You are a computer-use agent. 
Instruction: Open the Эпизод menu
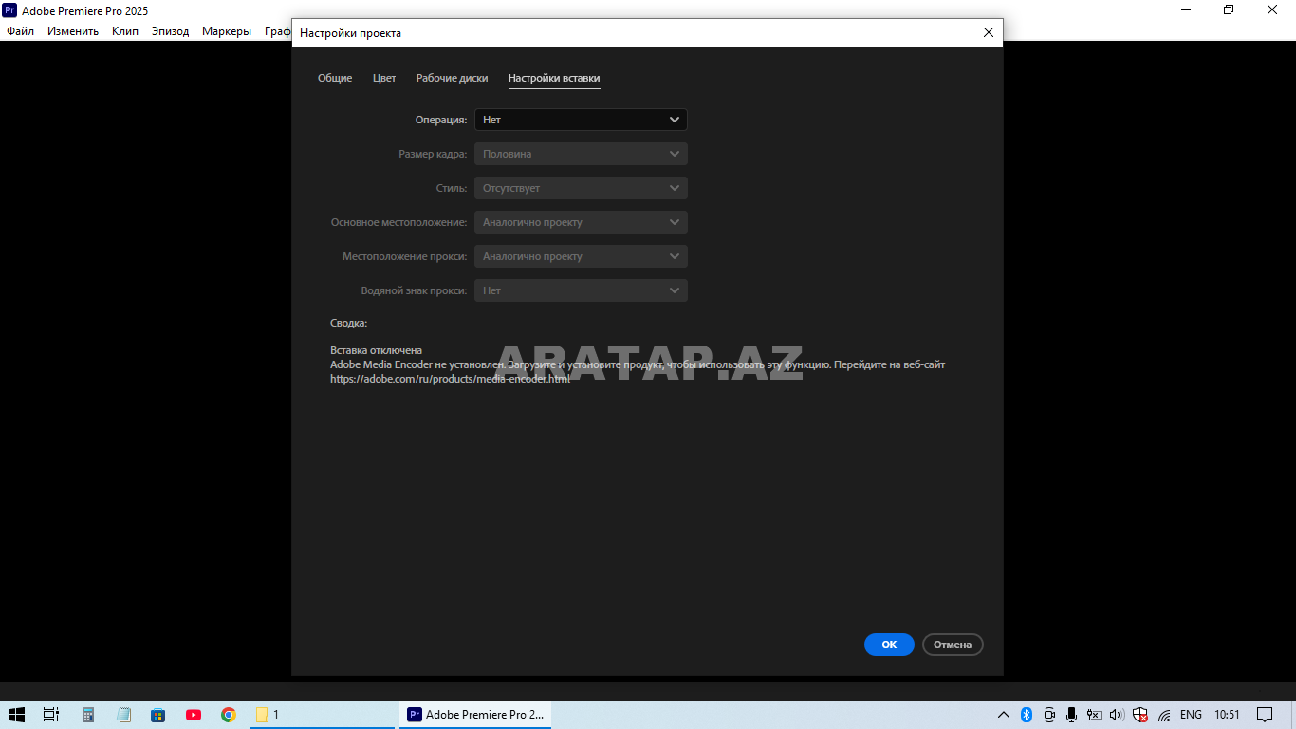click(171, 31)
